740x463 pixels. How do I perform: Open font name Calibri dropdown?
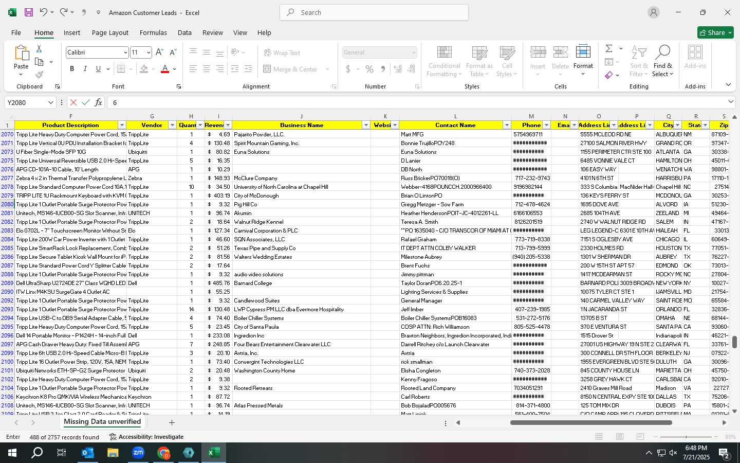coord(125,52)
